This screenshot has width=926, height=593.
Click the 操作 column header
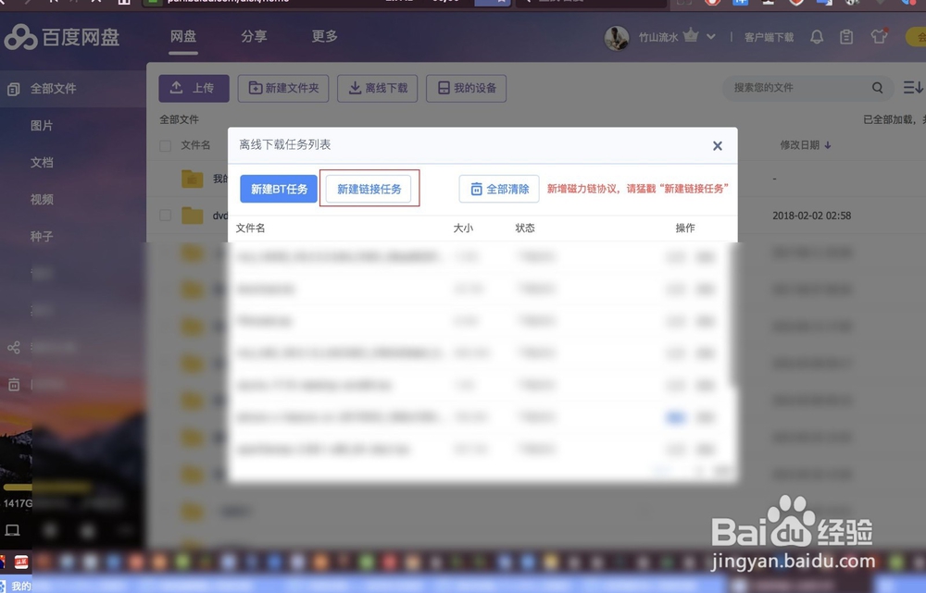coord(685,229)
